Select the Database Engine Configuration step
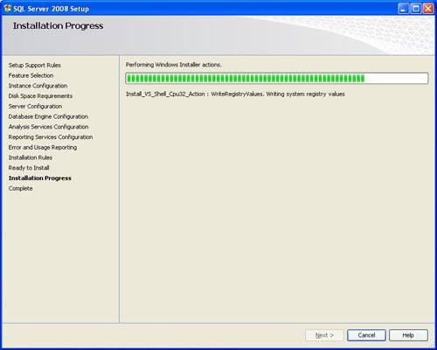 [48, 116]
